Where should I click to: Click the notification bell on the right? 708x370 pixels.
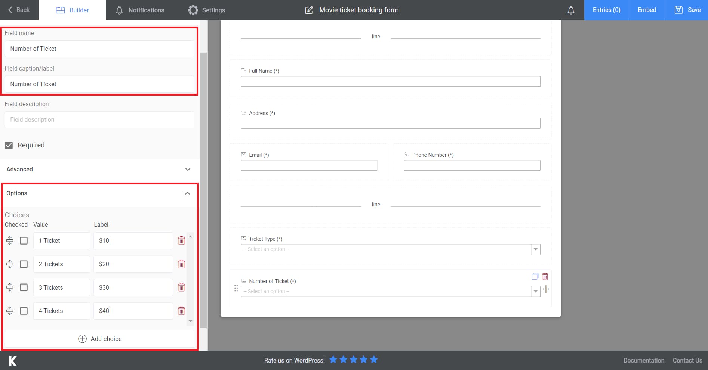(571, 10)
